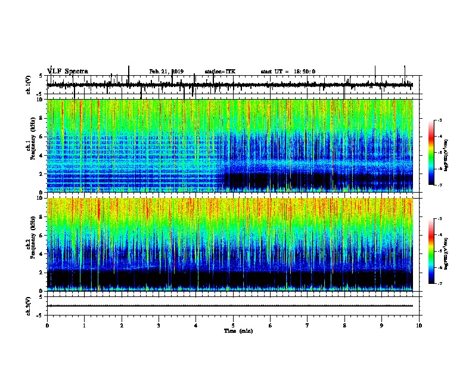472x365 pixels.
Task: Click the ch.2 spectrogram color scale bar
Action: click(x=431, y=251)
